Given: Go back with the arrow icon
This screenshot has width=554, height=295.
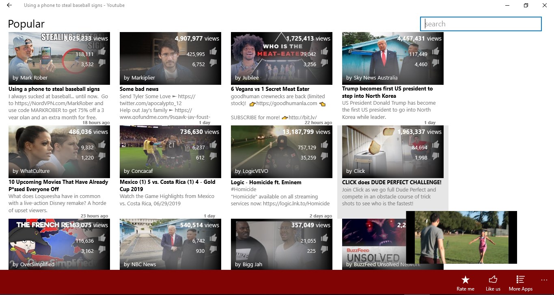Looking at the screenshot, I should 9,5.
